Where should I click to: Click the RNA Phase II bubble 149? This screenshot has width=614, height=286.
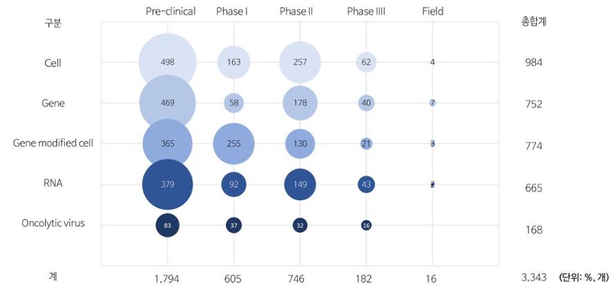coord(299,184)
